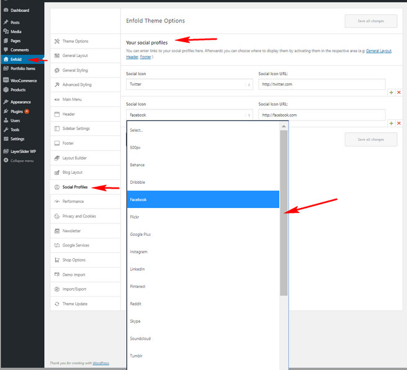The image size is (407, 370).
Task: Follow the Header link in description
Action: [x=132, y=57]
